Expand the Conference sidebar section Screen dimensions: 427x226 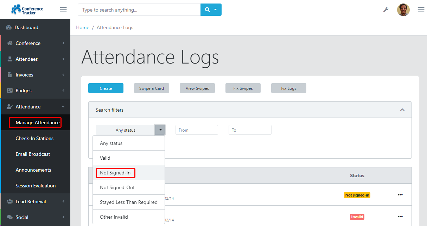[63, 43]
